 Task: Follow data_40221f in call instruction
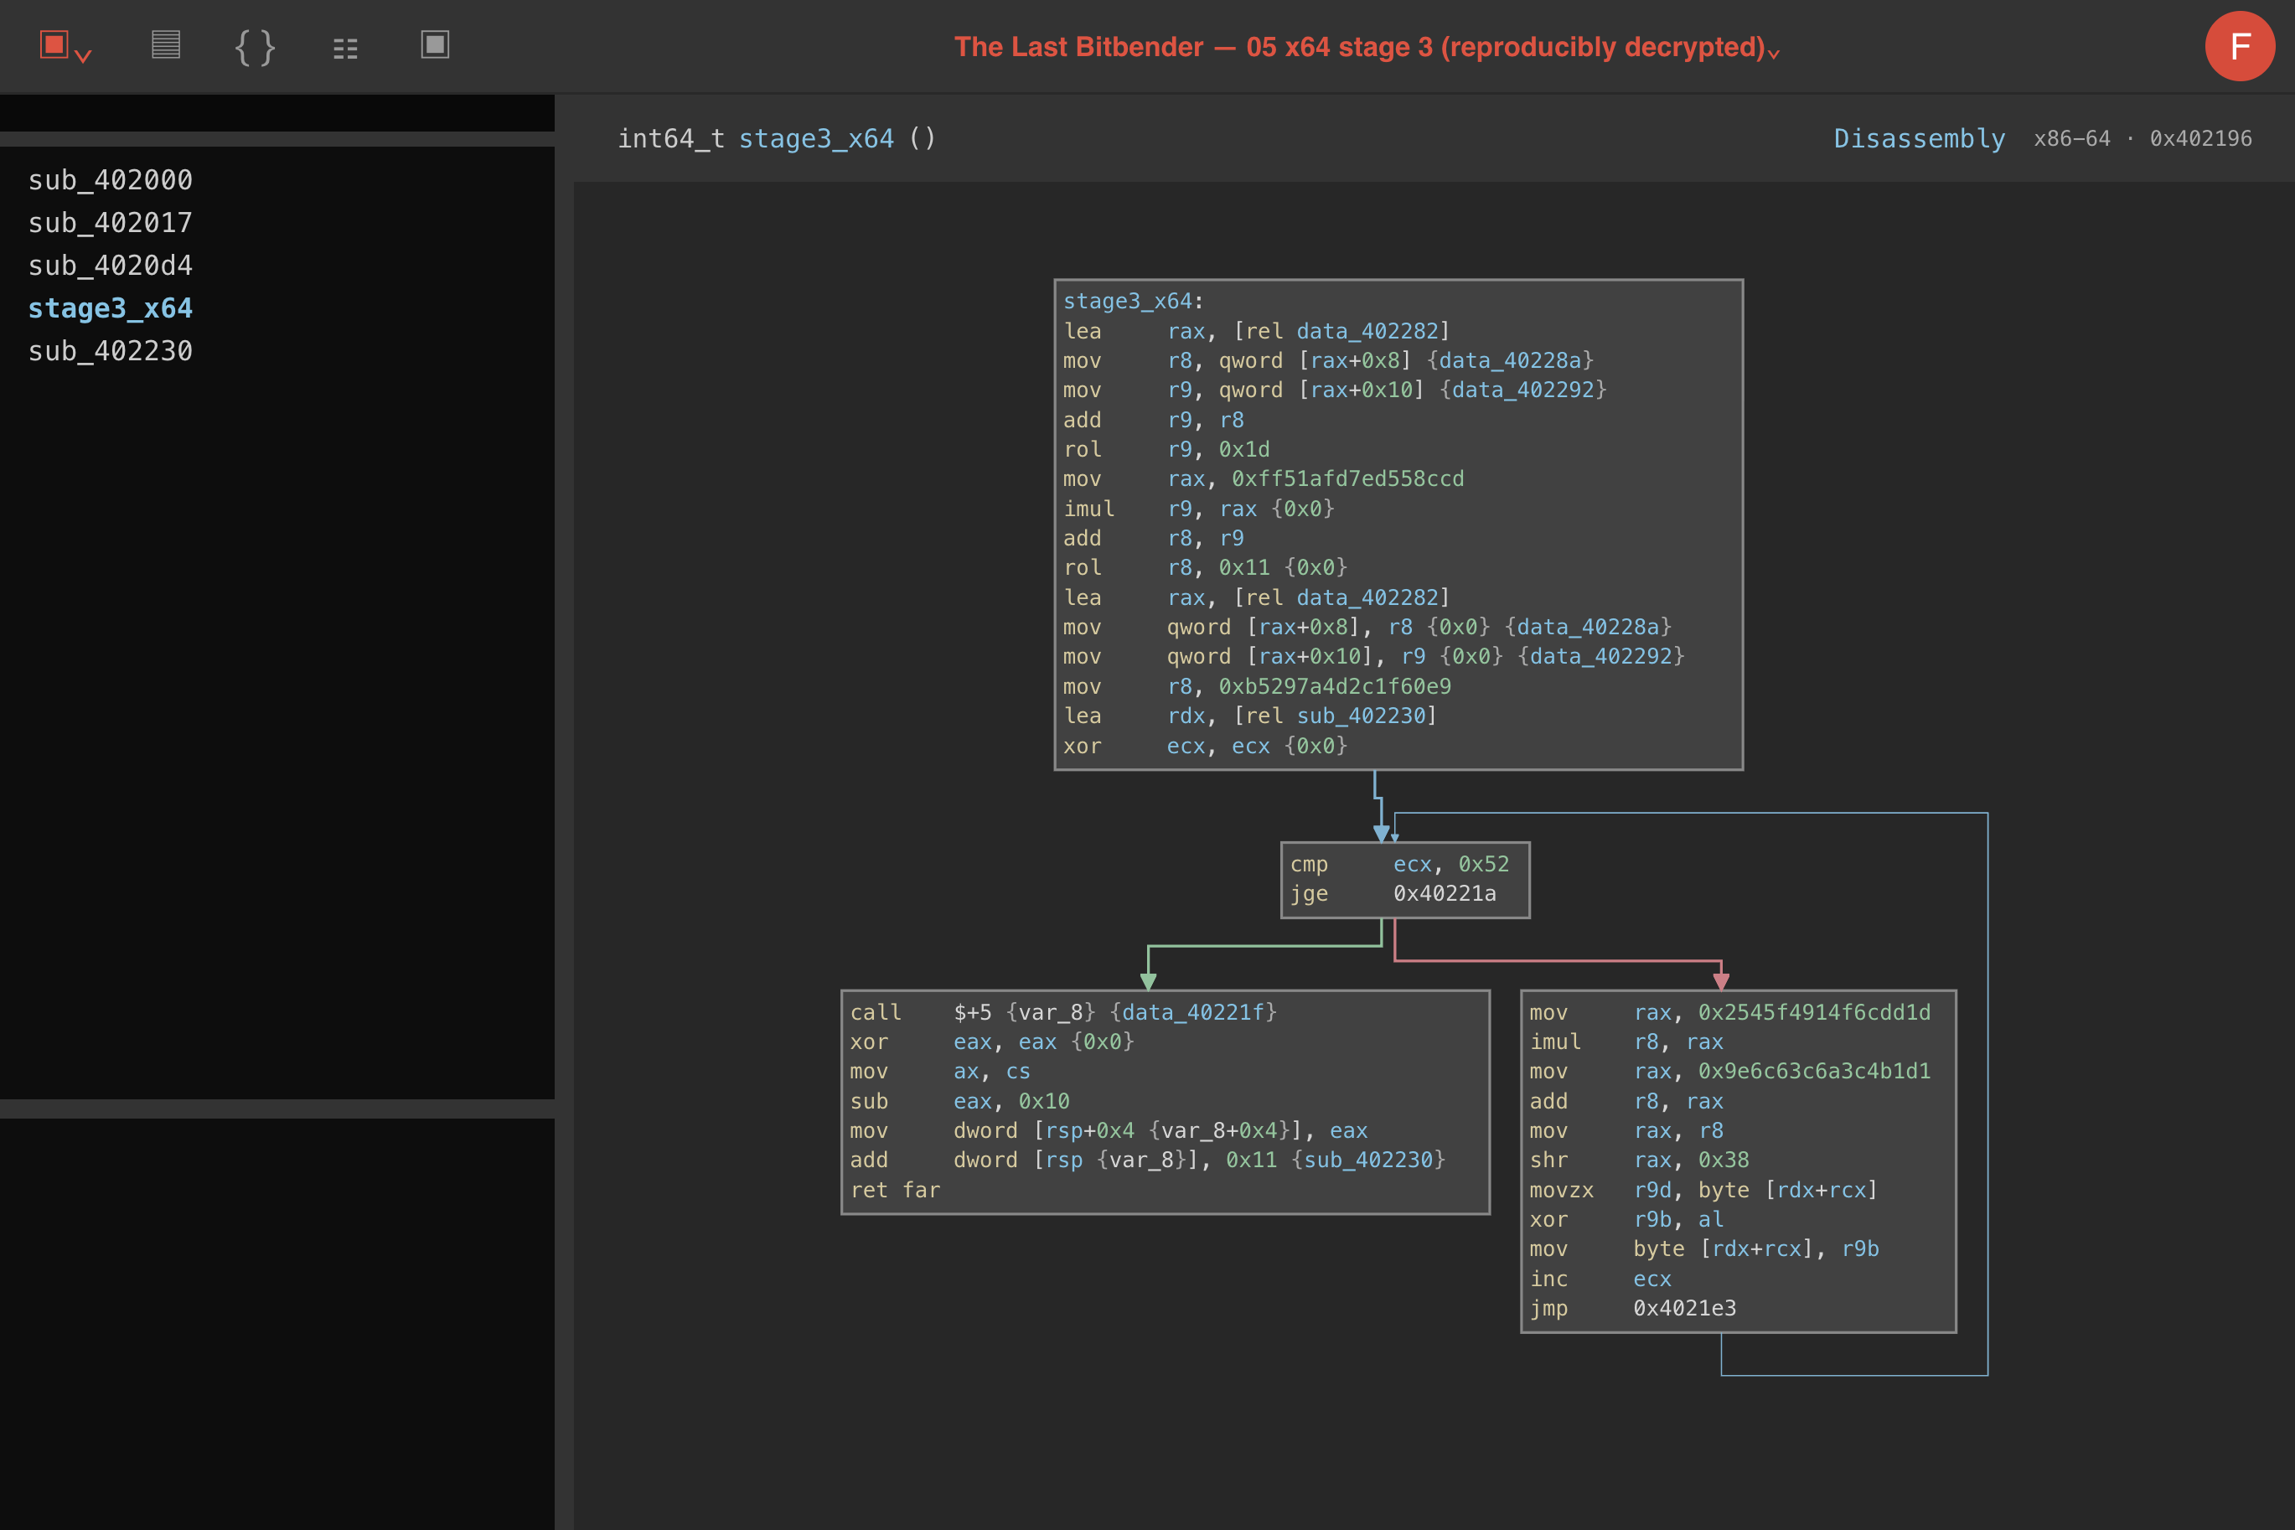(x=1193, y=1012)
